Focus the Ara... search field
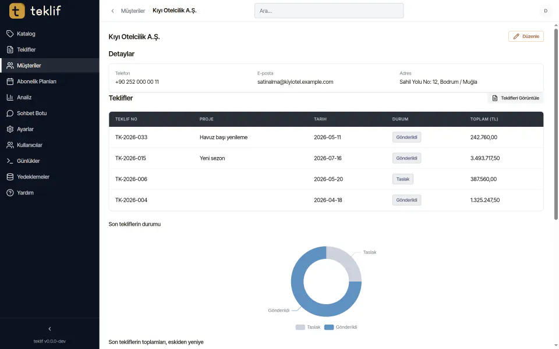The width and height of the screenshot is (559, 349). 329,10
